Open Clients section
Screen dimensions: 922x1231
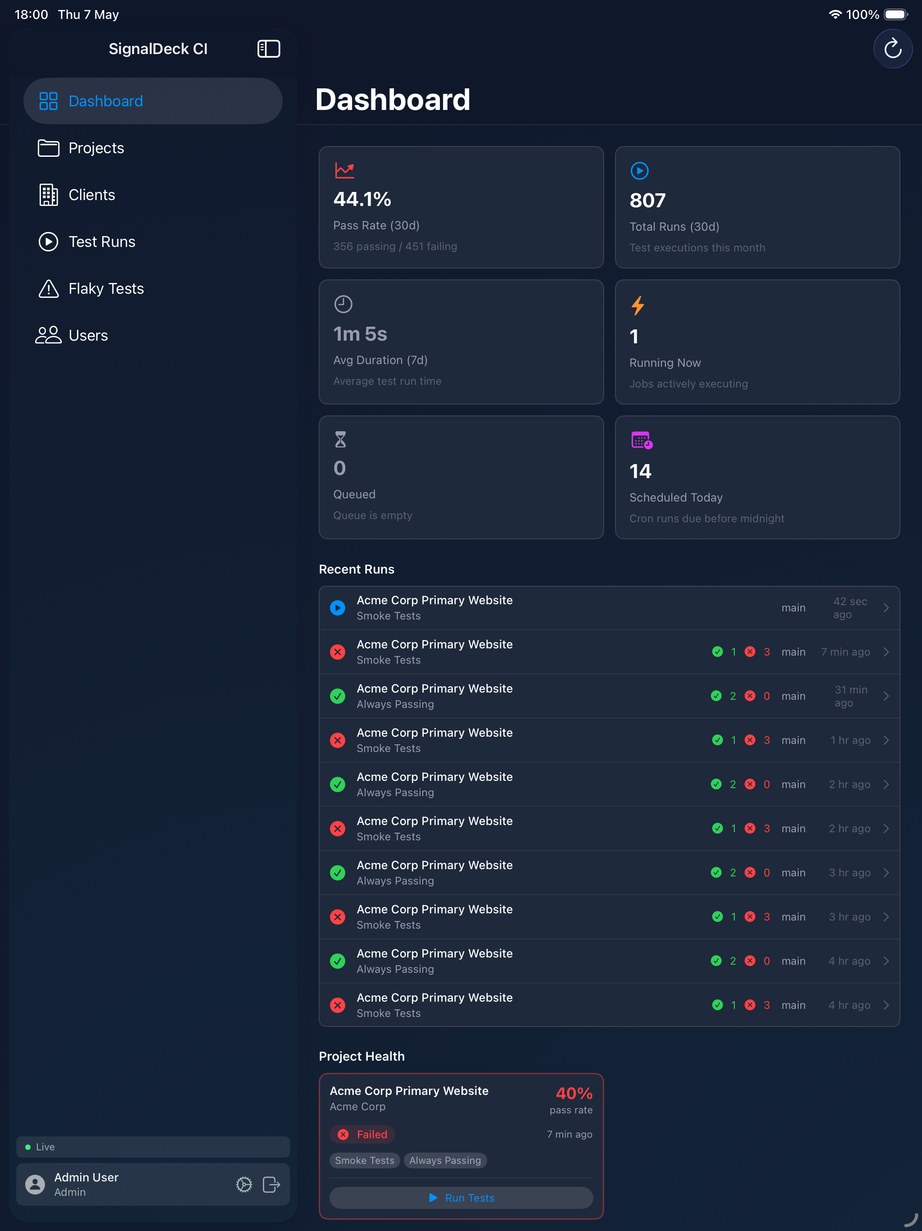[x=153, y=195]
